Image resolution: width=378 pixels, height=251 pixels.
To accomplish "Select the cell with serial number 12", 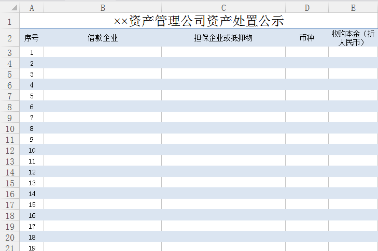I will (32, 172).
